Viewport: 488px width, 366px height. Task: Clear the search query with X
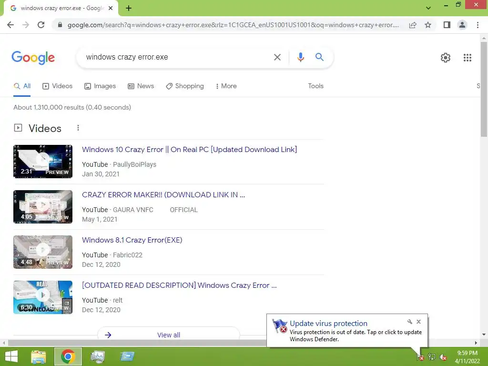click(277, 57)
